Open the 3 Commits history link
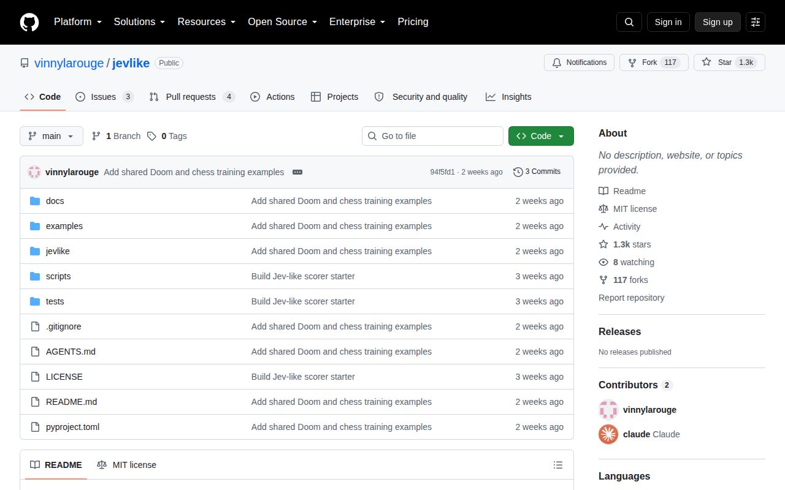The width and height of the screenshot is (785, 490). point(537,171)
